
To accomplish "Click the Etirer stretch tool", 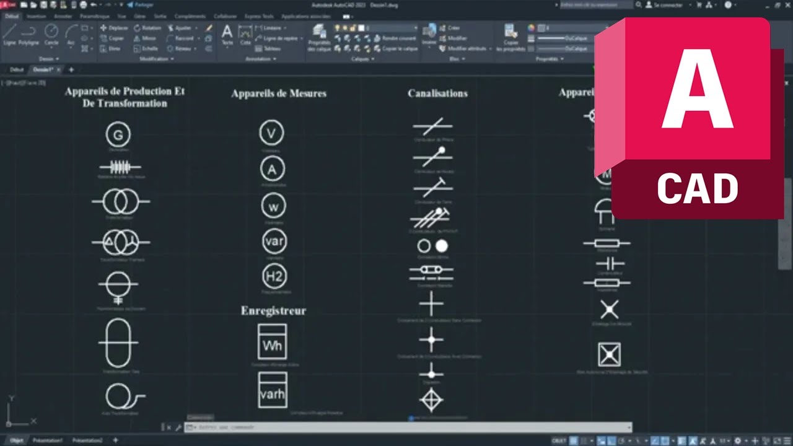I will click(110, 48).
